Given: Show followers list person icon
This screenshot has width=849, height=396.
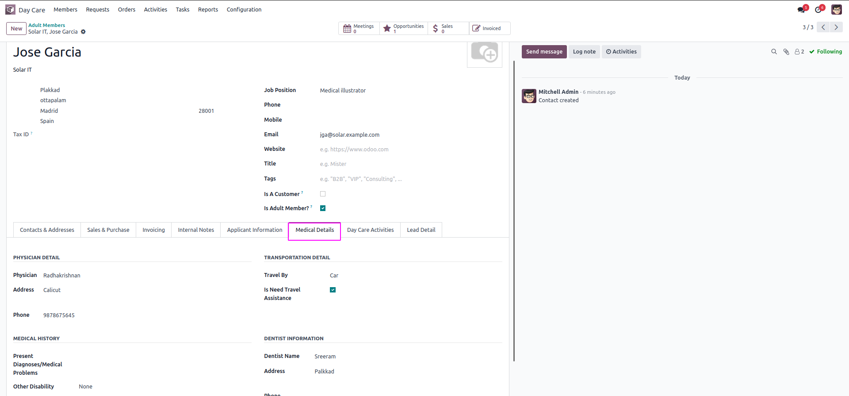Looking at the screenshot, I should coord(799,52).
